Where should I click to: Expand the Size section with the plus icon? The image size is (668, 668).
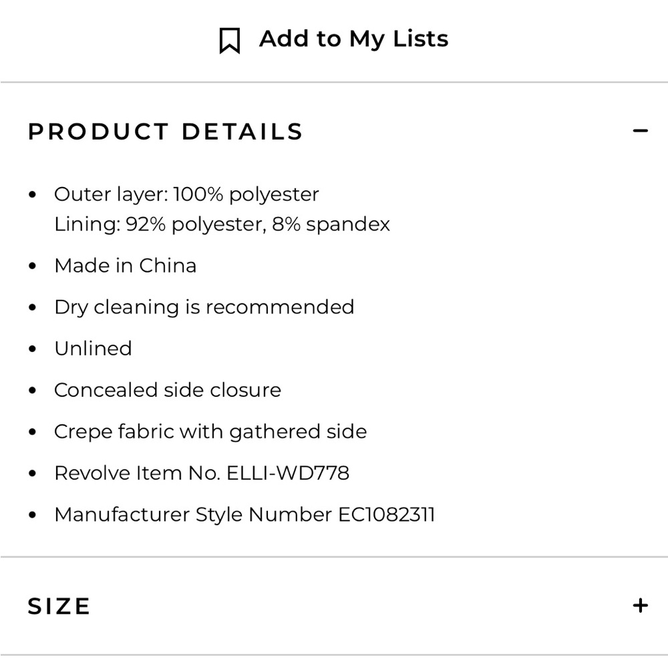click(x=641, y=605)
